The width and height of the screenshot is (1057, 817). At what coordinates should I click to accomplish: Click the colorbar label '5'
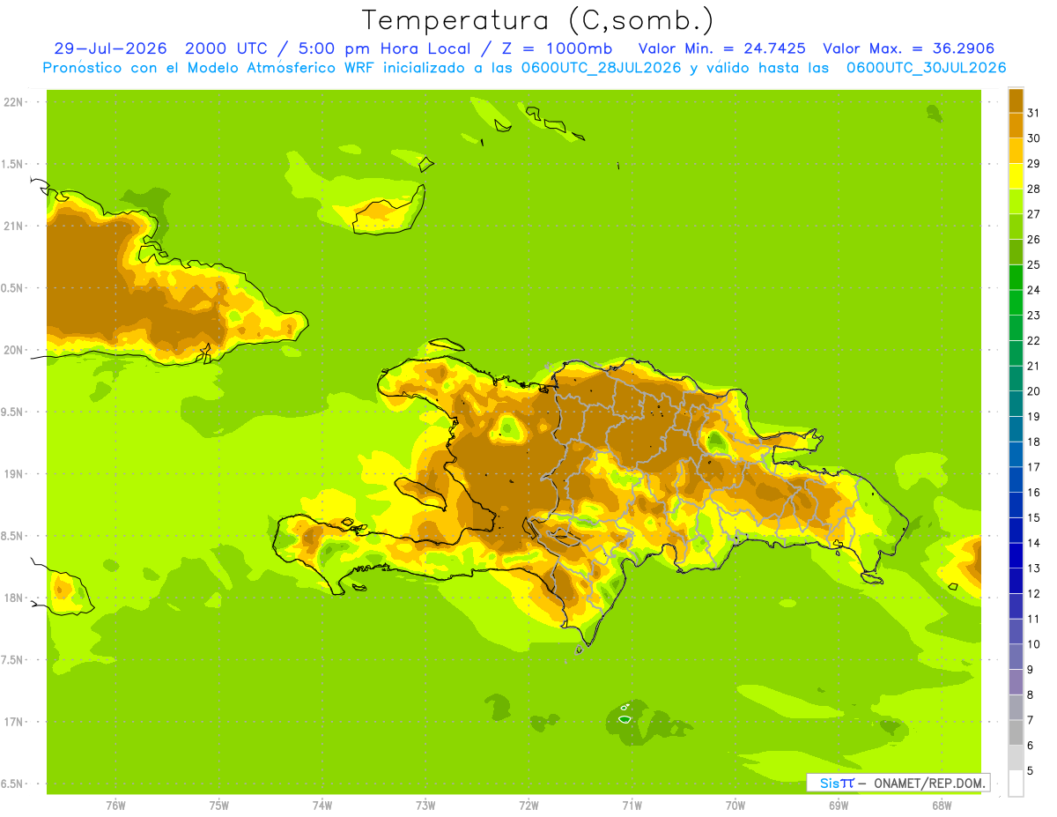point(1031,770)
